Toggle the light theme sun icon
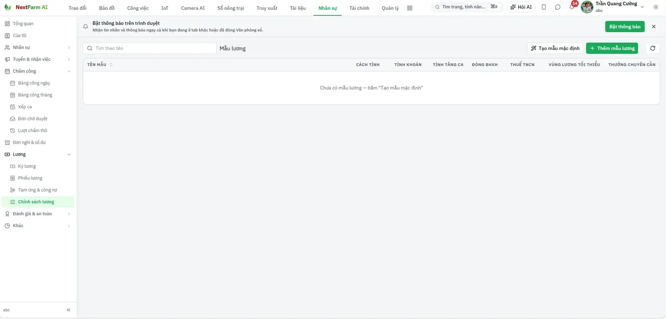Screen dimensions: 666x319 (x=656, y=7)
